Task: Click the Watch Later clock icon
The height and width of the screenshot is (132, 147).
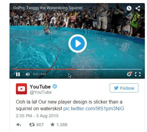Action: 129,8
